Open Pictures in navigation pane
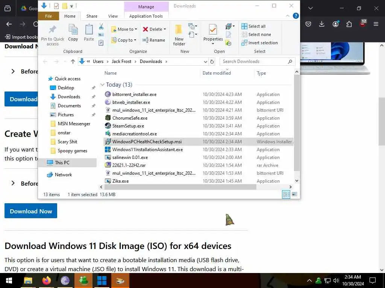This screenshot has width=385, height=288. 65,115
